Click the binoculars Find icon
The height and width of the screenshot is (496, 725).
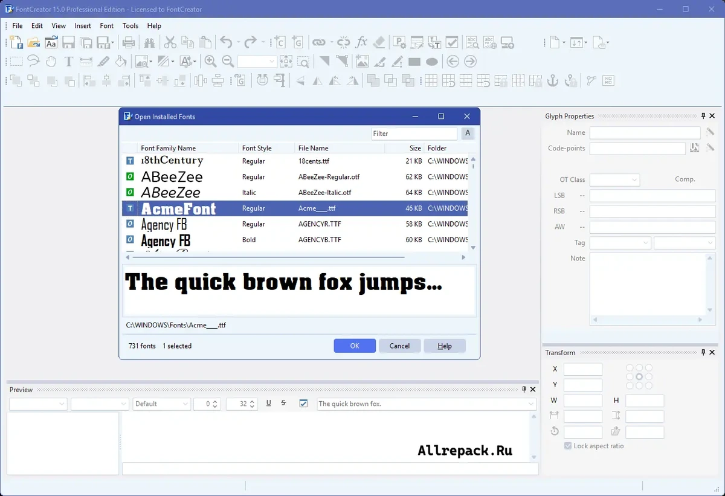click(149, 42)
